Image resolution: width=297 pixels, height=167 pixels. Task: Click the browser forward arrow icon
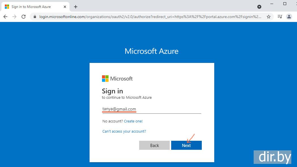click(x=14, y=17)
